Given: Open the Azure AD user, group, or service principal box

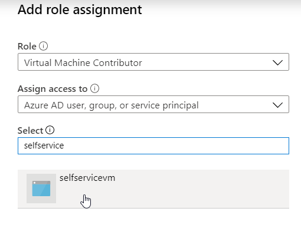Looking at the screenshot, I should [153, 104].
